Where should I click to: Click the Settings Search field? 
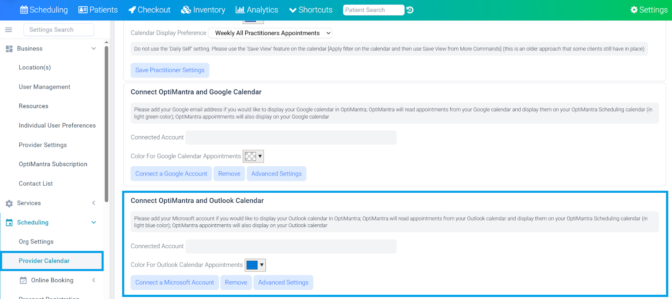coord(59,30)
